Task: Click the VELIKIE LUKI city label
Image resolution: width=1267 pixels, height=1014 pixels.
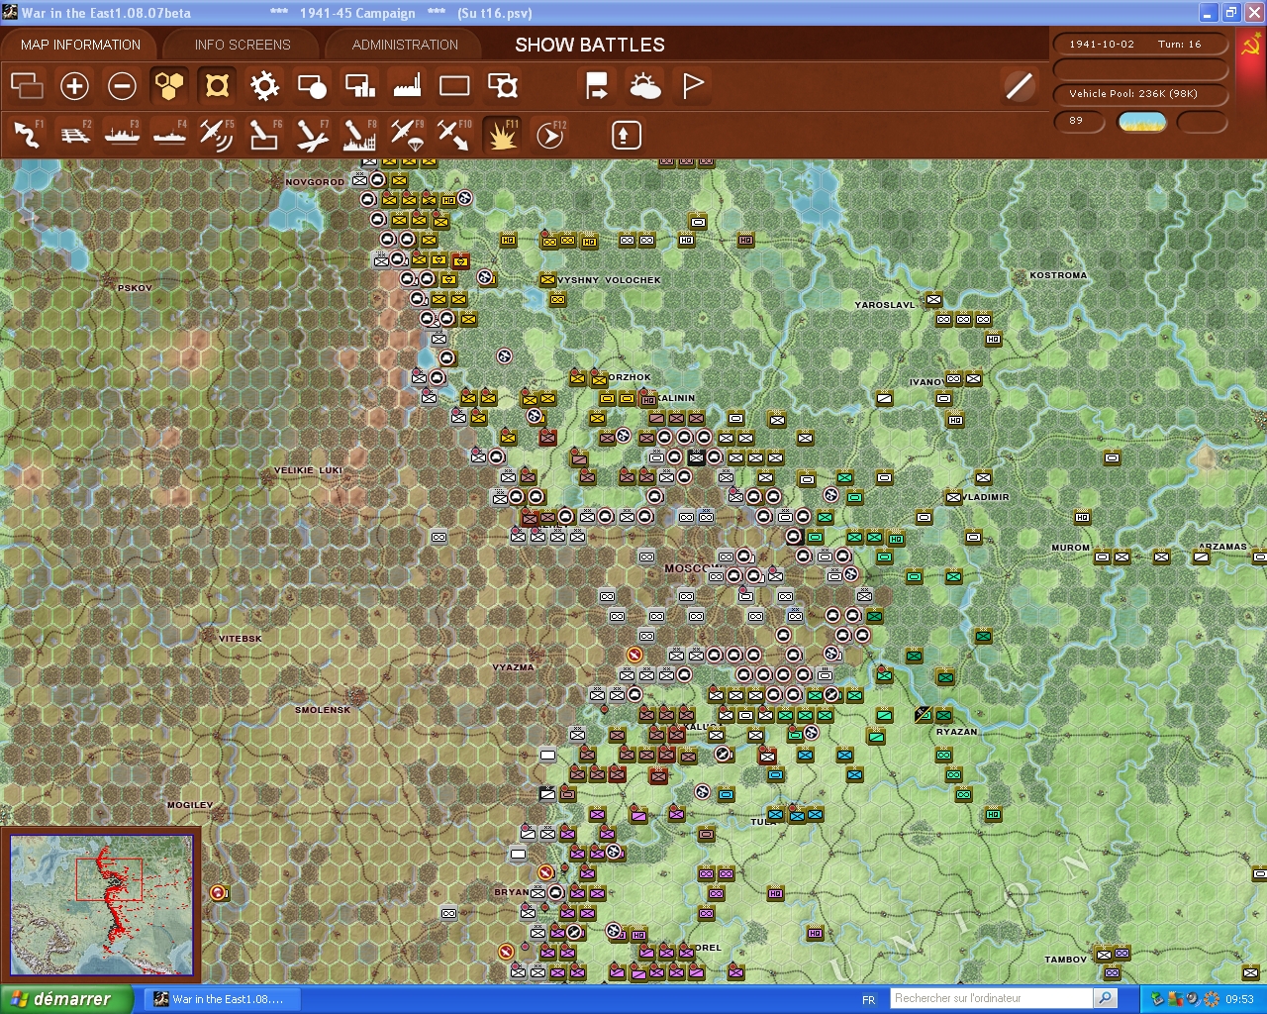Action: coord(308,470)
